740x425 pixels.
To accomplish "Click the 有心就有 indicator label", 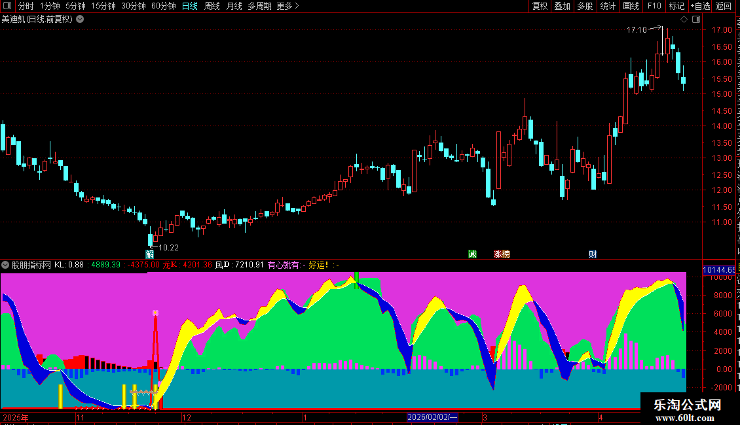I will tap(285, 265).
